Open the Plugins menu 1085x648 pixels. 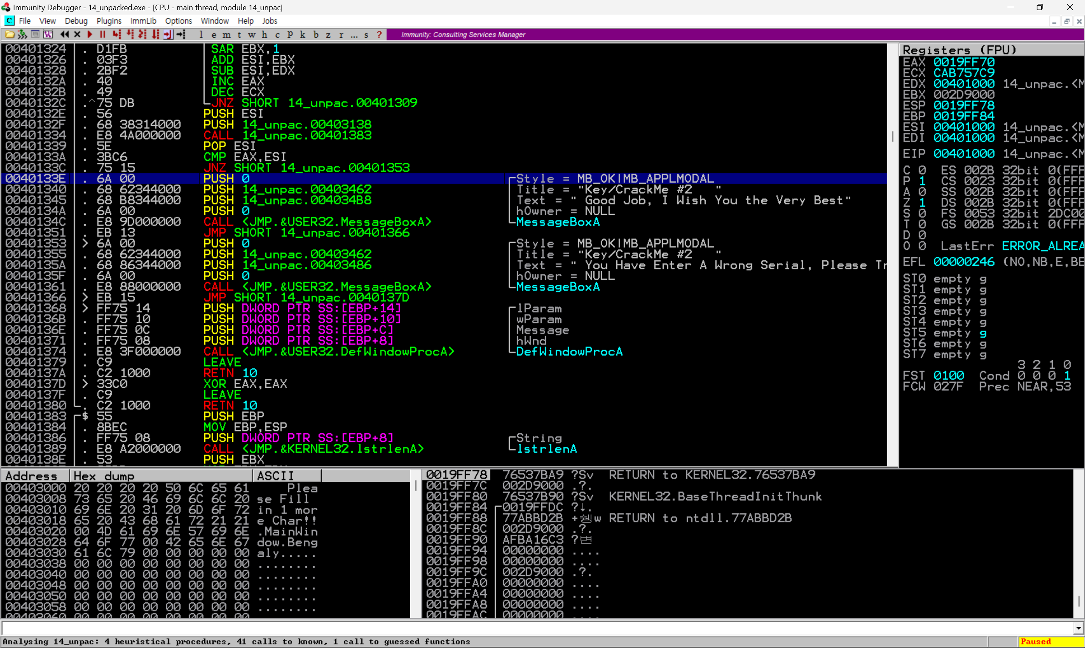(109, 21)
